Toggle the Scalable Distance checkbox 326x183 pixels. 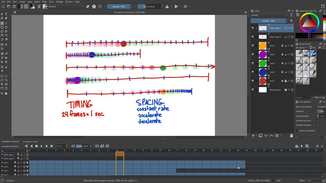coord(318,125)
